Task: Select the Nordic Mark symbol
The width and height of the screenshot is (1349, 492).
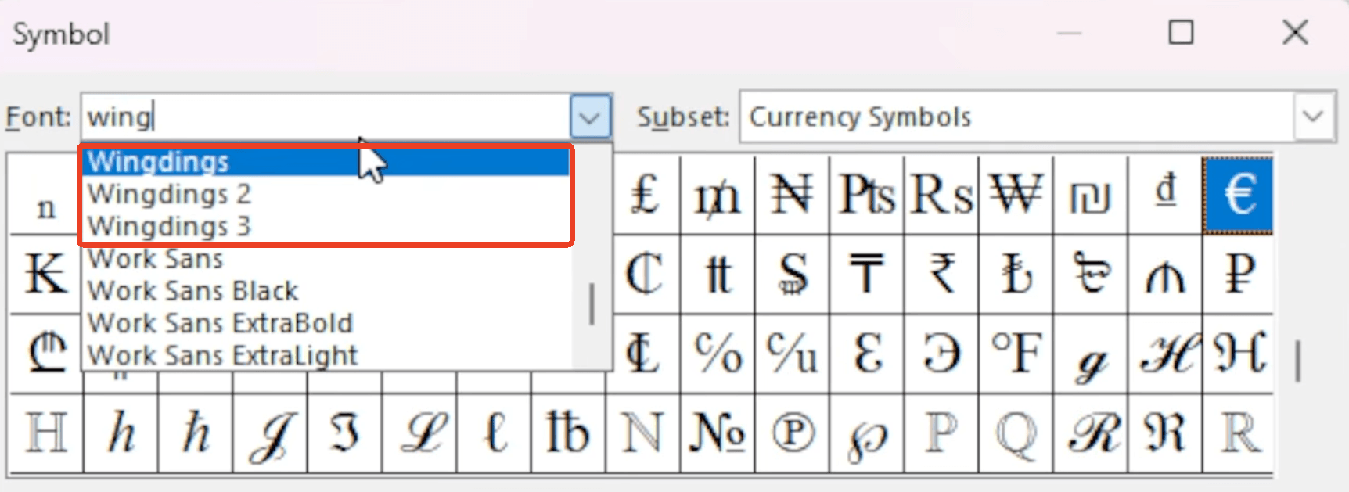Action: (x=1091, y=275)
